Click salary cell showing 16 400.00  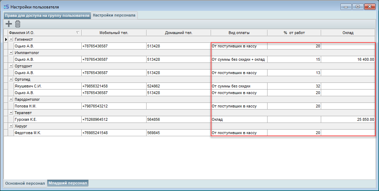(x=348, y=59)
